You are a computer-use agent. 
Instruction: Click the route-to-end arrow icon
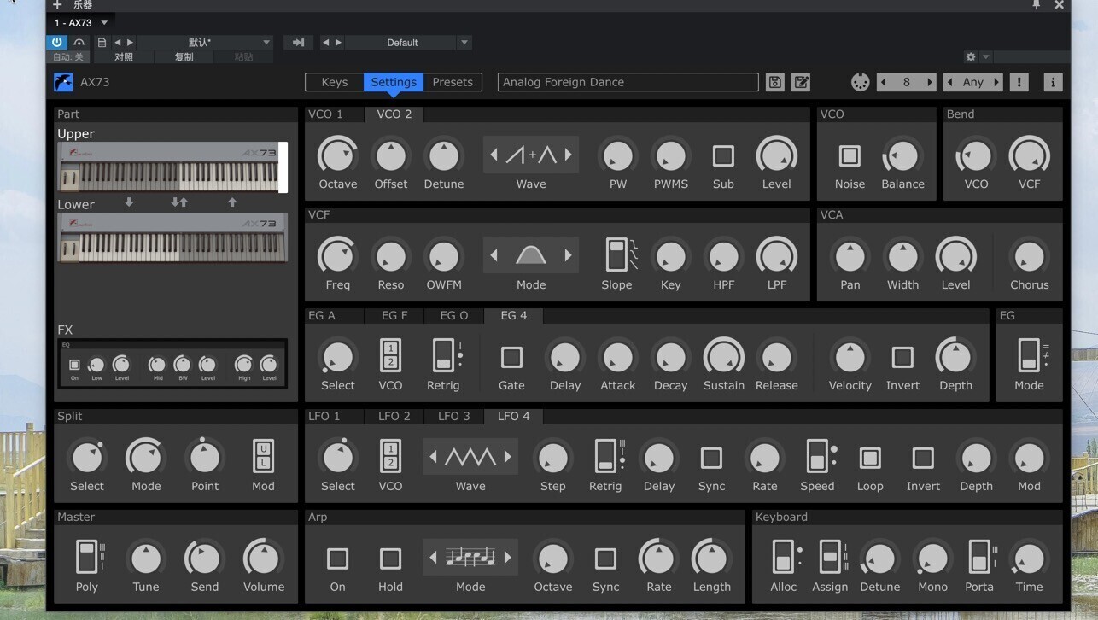298,42
